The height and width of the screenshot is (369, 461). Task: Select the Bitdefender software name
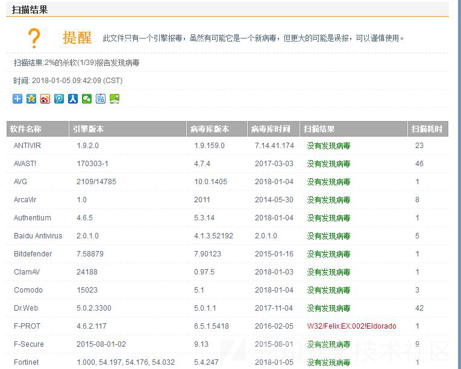33,254
